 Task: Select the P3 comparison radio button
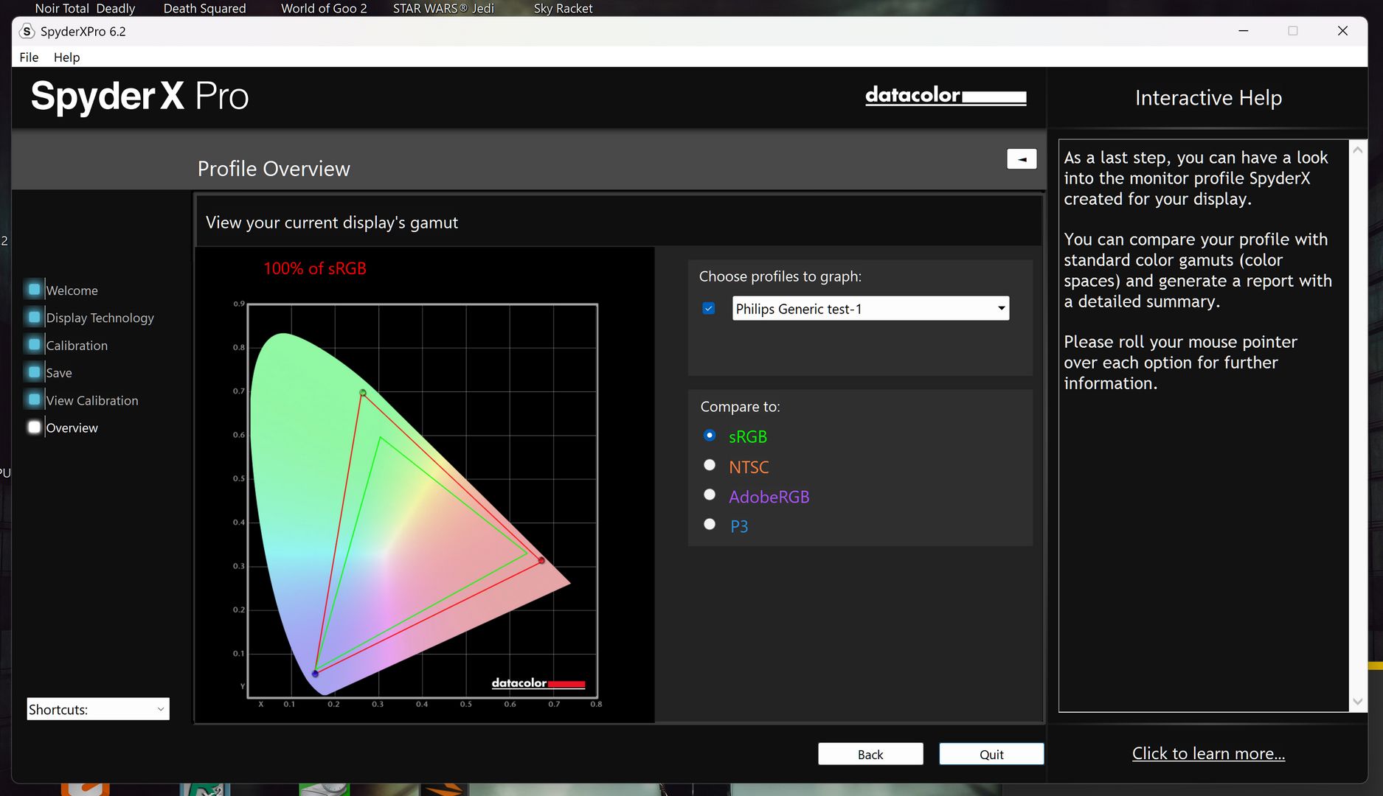click(710, 524)
